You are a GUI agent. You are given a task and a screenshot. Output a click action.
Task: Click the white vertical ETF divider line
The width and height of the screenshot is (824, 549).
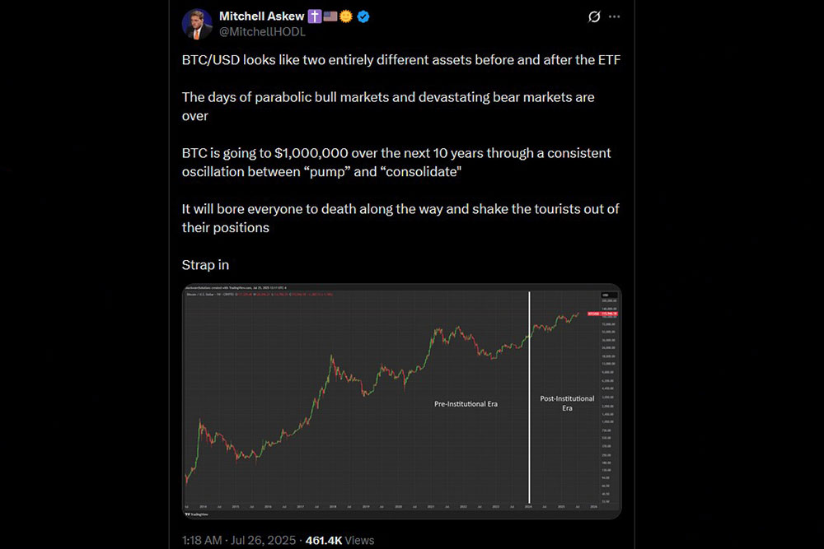529,398
